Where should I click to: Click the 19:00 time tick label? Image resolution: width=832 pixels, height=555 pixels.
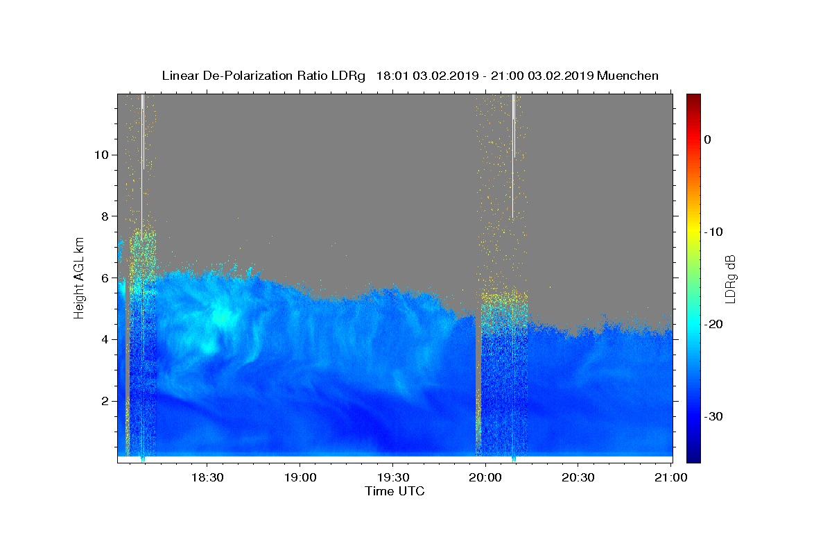[300, 478]
